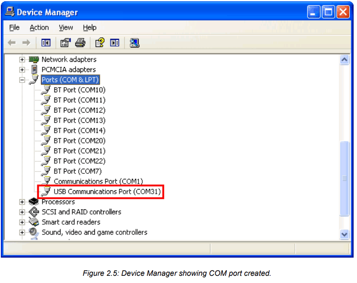
Task: Open the Action menu
Action: tap(39, 27)
